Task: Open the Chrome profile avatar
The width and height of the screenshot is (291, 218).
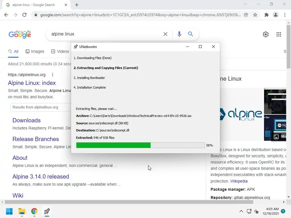Action: pyautogui.click(x=276, y=15)
